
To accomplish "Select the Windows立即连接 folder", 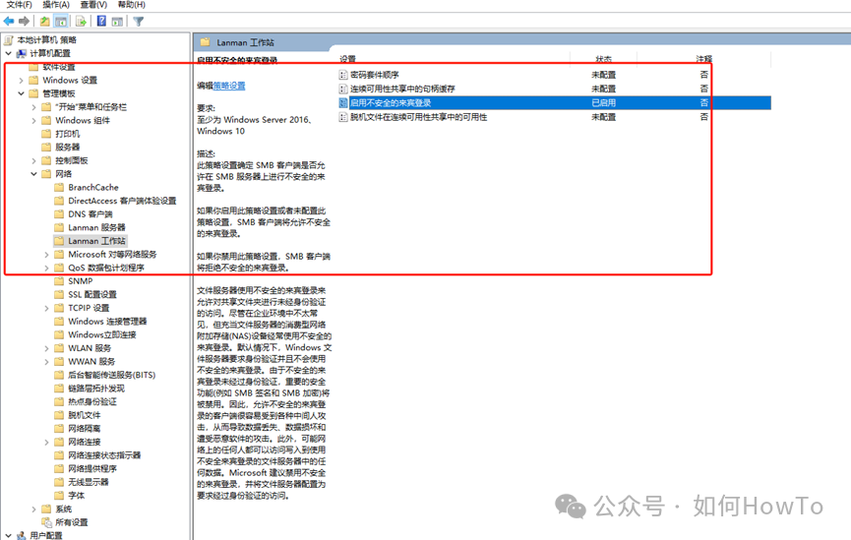I will tap(102, 334).
